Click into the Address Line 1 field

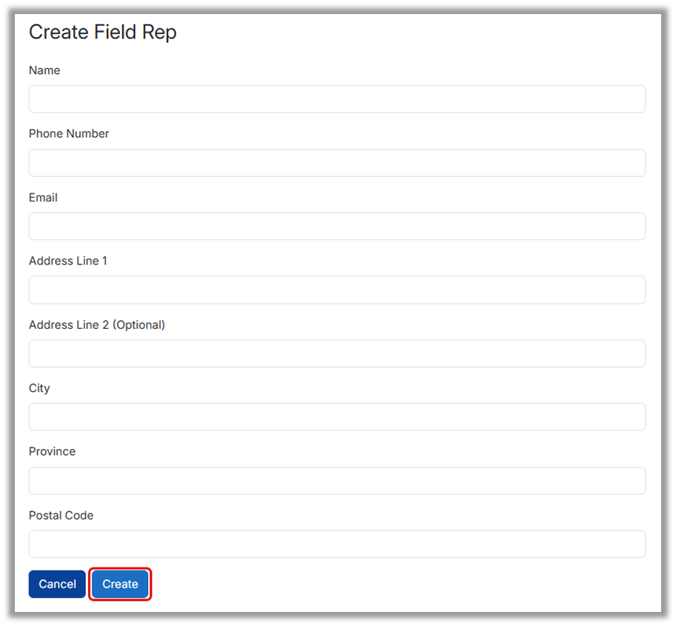pyautogui.click(x=337, y=290)
